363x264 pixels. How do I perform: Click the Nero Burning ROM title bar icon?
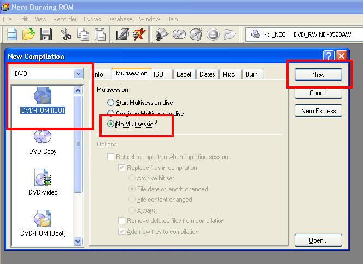coord(5,7)
